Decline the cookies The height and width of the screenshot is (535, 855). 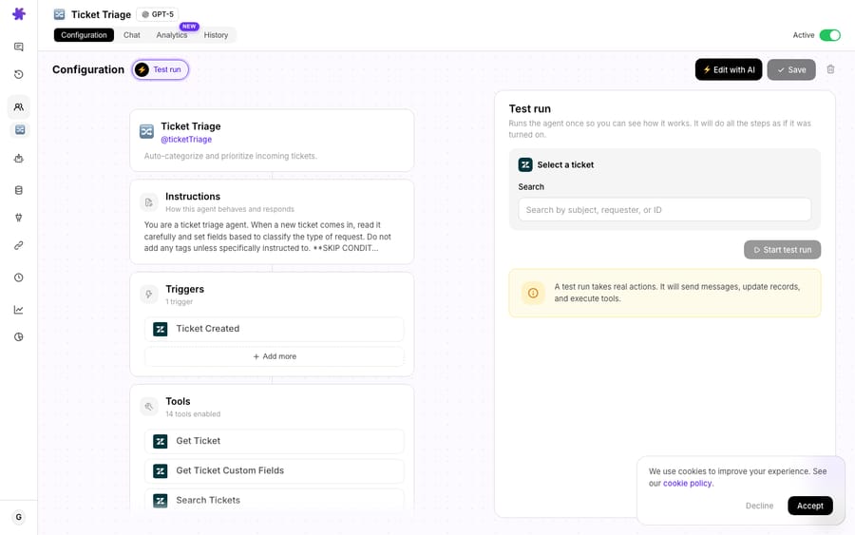click(759, 506)
